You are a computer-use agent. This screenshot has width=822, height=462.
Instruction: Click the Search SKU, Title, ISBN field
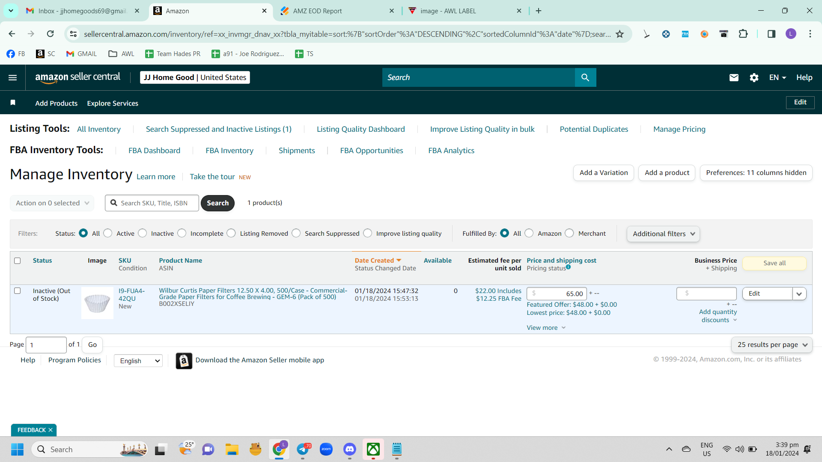click(x=152, y=203)
